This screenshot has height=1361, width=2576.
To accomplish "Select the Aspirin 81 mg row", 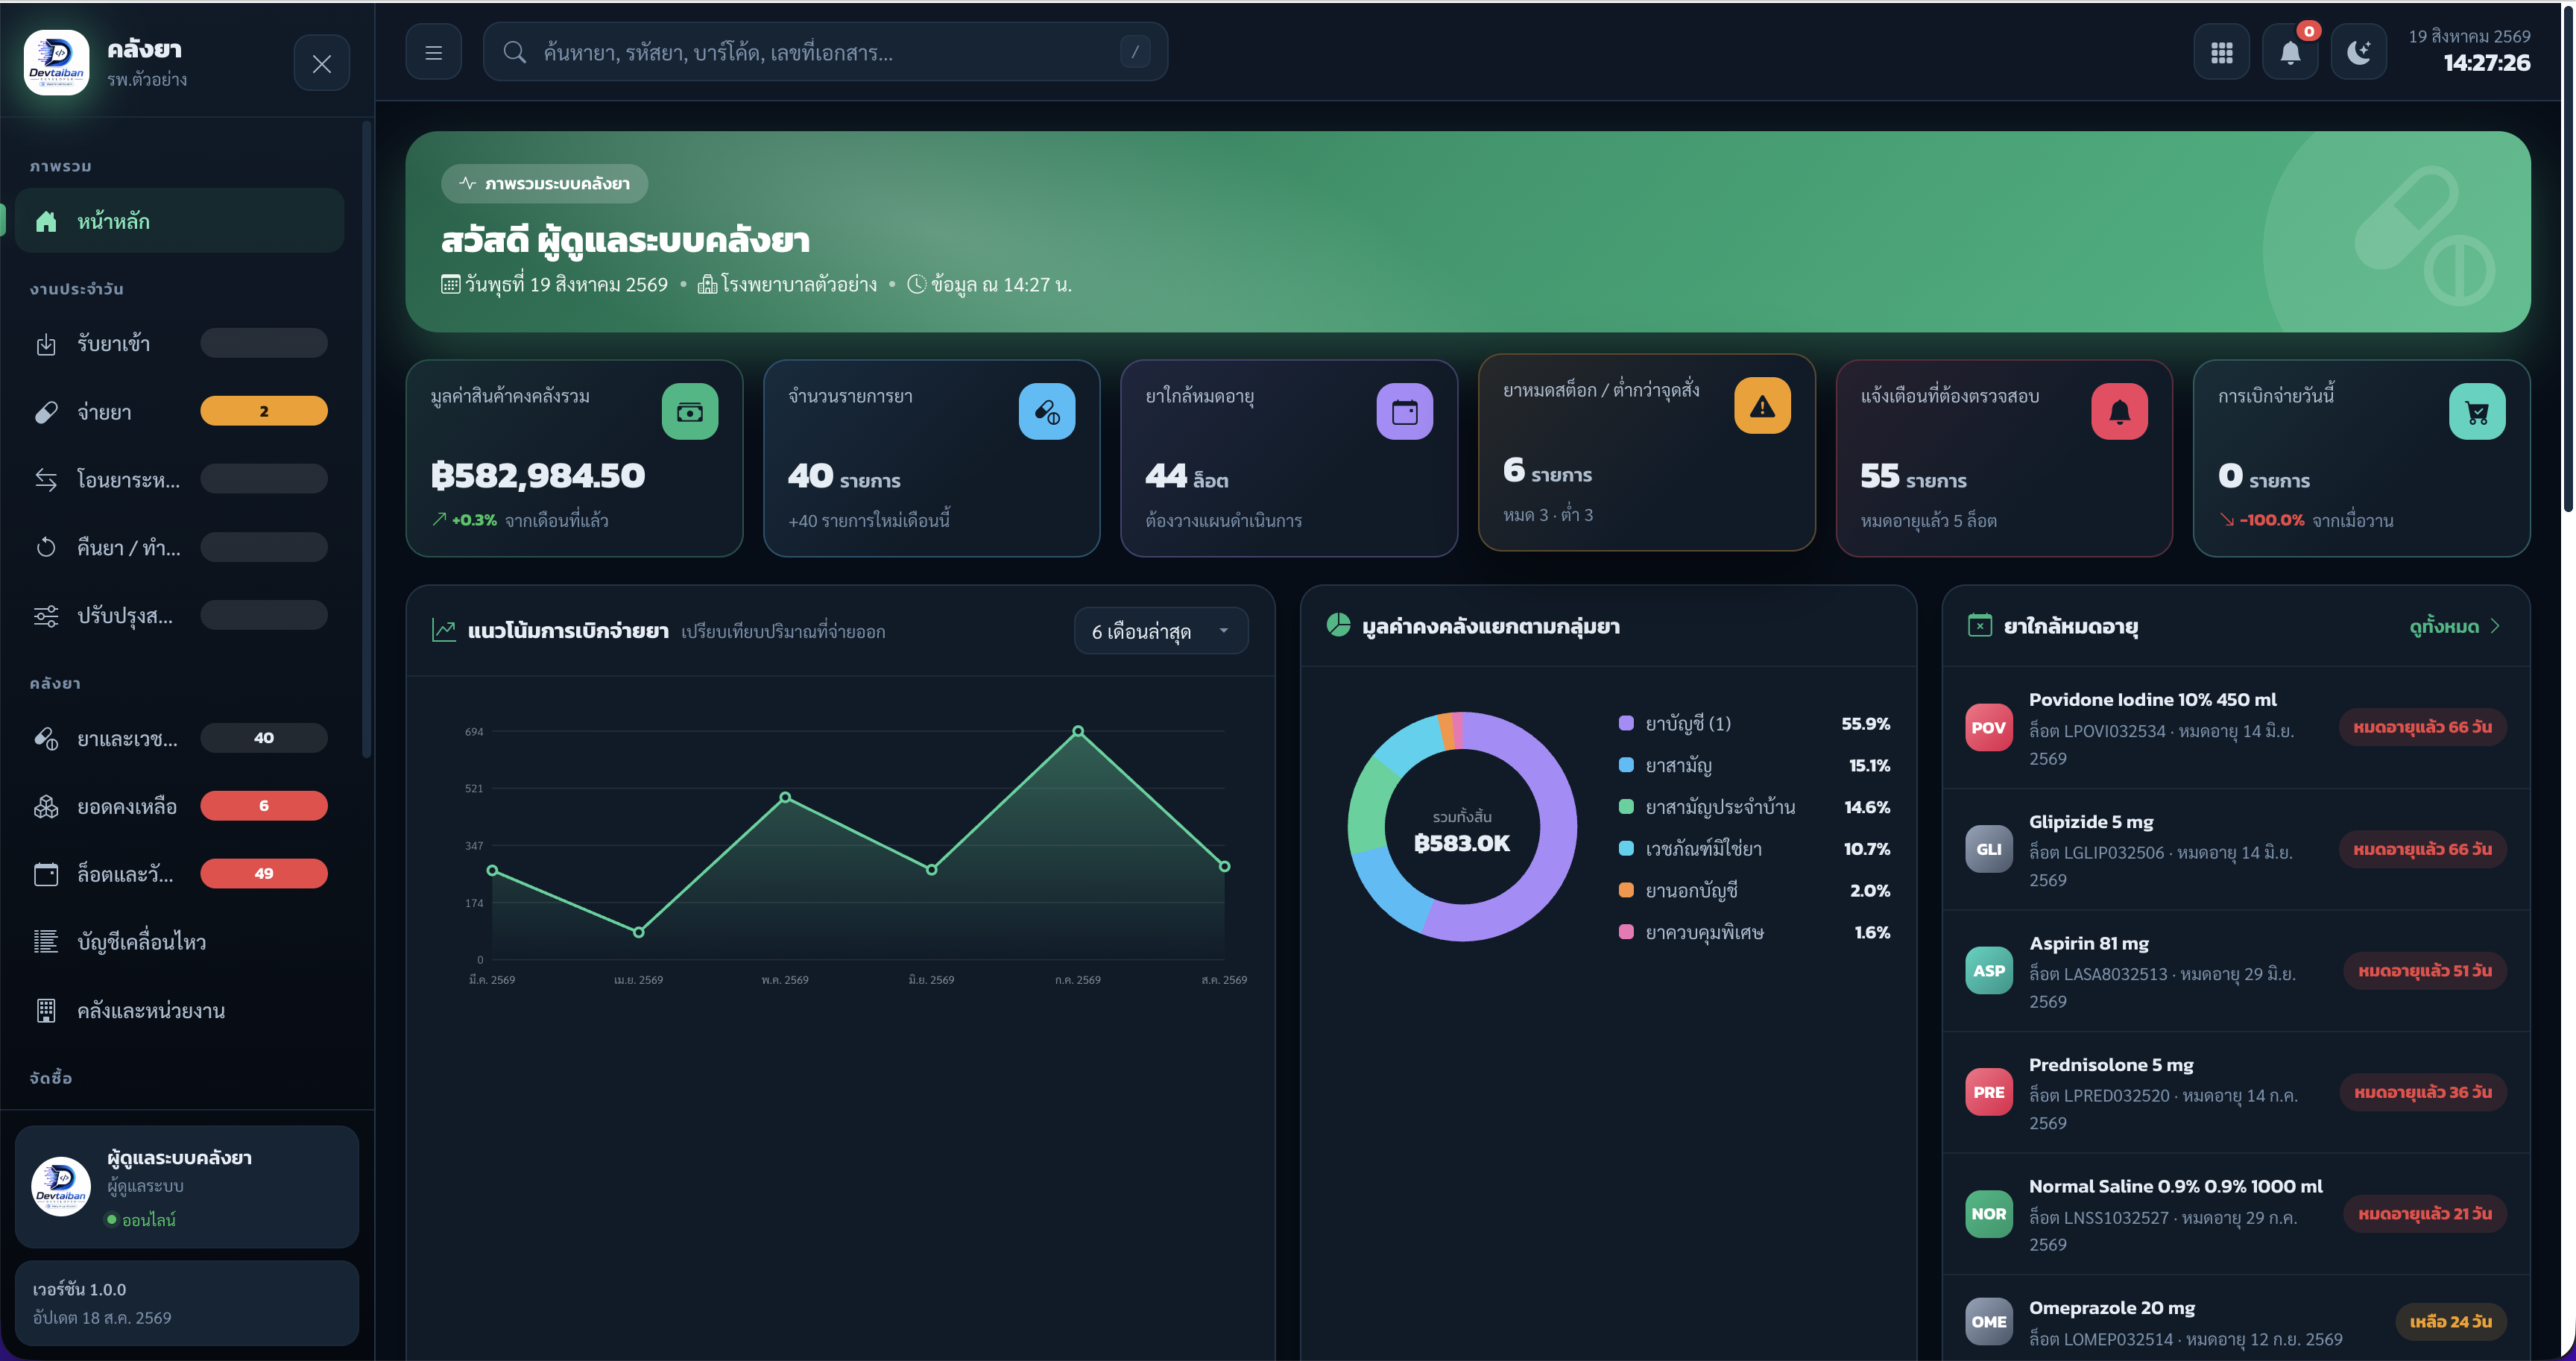I will point(2236,971).
